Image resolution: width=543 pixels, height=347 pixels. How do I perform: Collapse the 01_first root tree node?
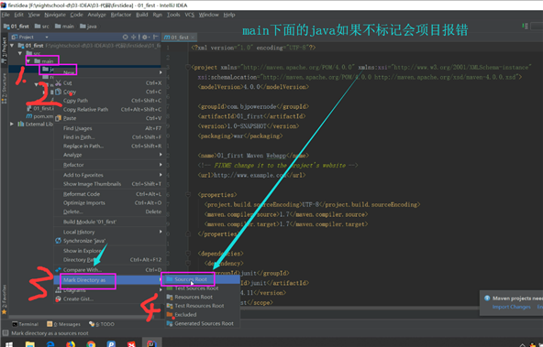12,45
